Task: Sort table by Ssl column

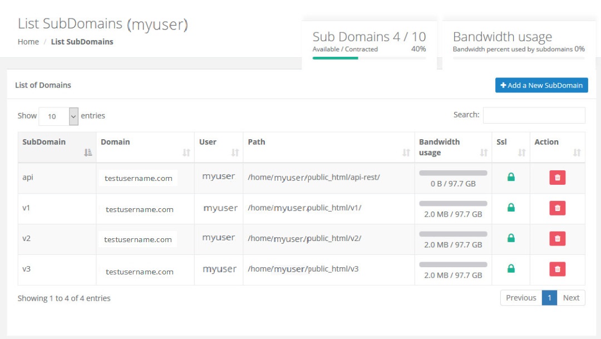Action: tap(511, 148)
